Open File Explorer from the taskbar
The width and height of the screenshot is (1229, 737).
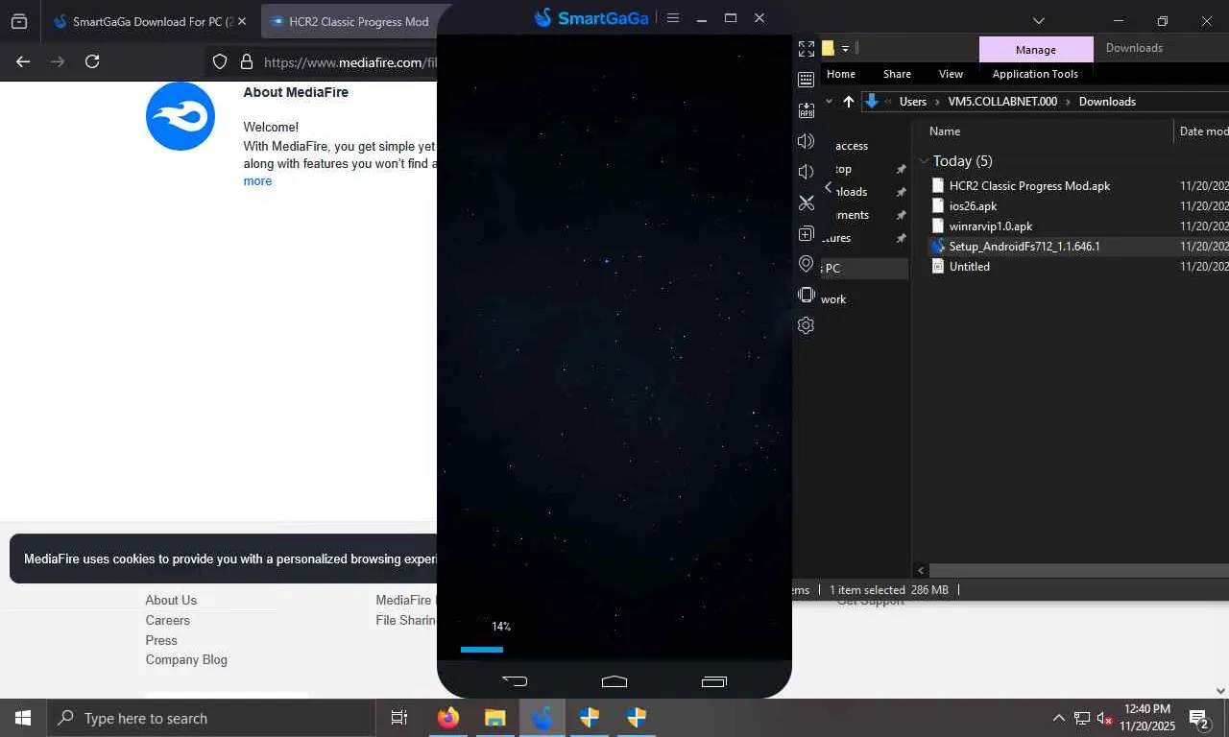click(494, 718)
